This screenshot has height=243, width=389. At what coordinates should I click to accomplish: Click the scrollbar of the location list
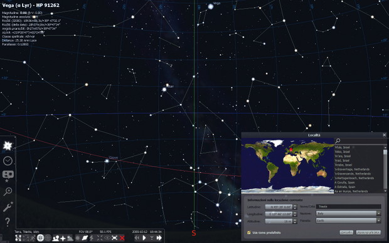point(385,168)
